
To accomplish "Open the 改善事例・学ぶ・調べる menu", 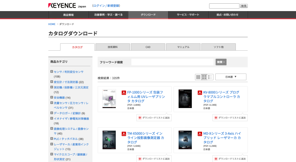I will [108, 15].
